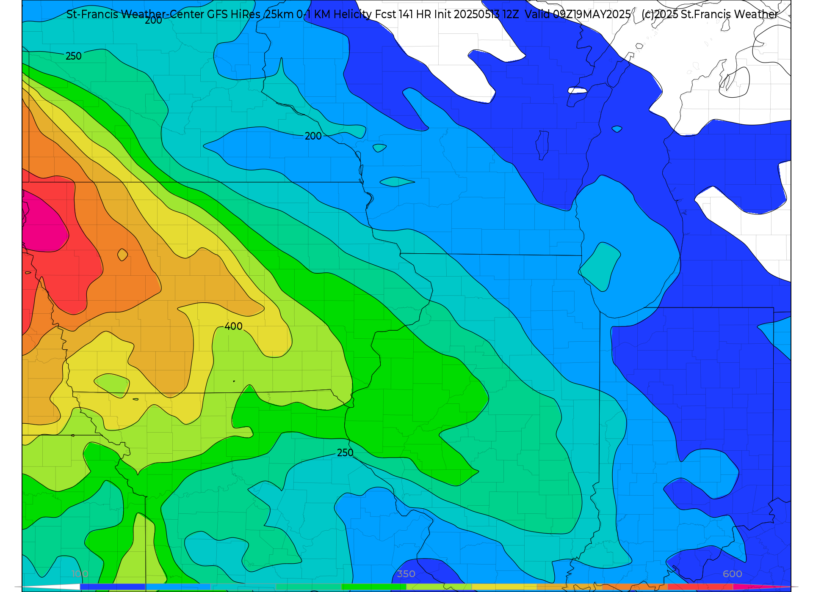Click the 250 contour label near the left edge

pos(73,56)
